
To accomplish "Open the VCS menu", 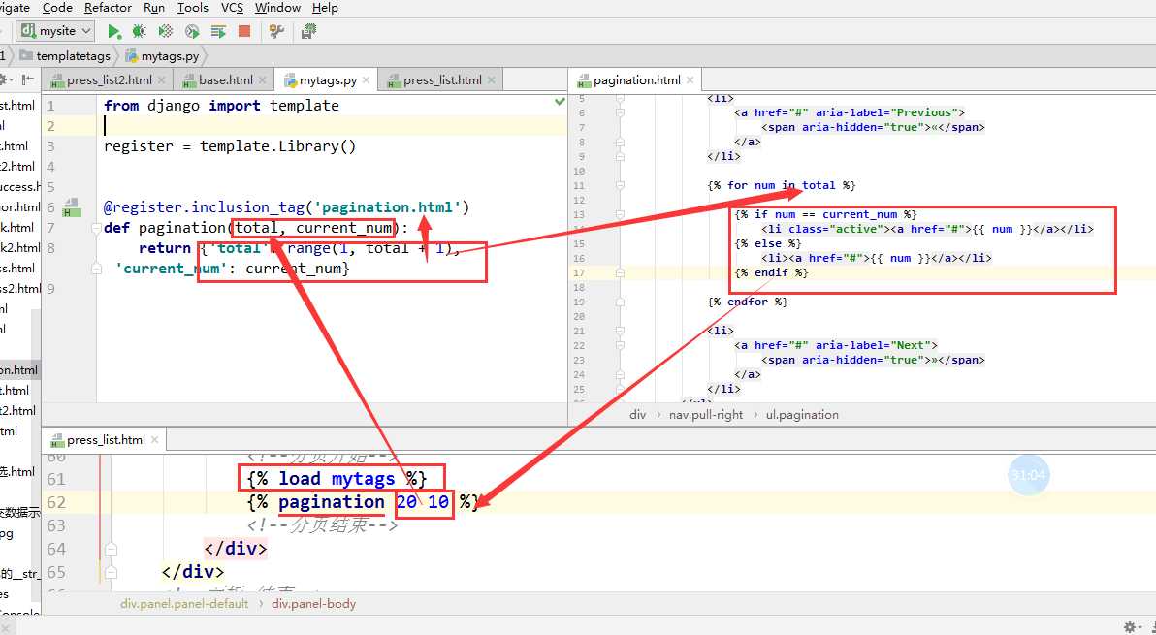I will [x=232, y=8].
